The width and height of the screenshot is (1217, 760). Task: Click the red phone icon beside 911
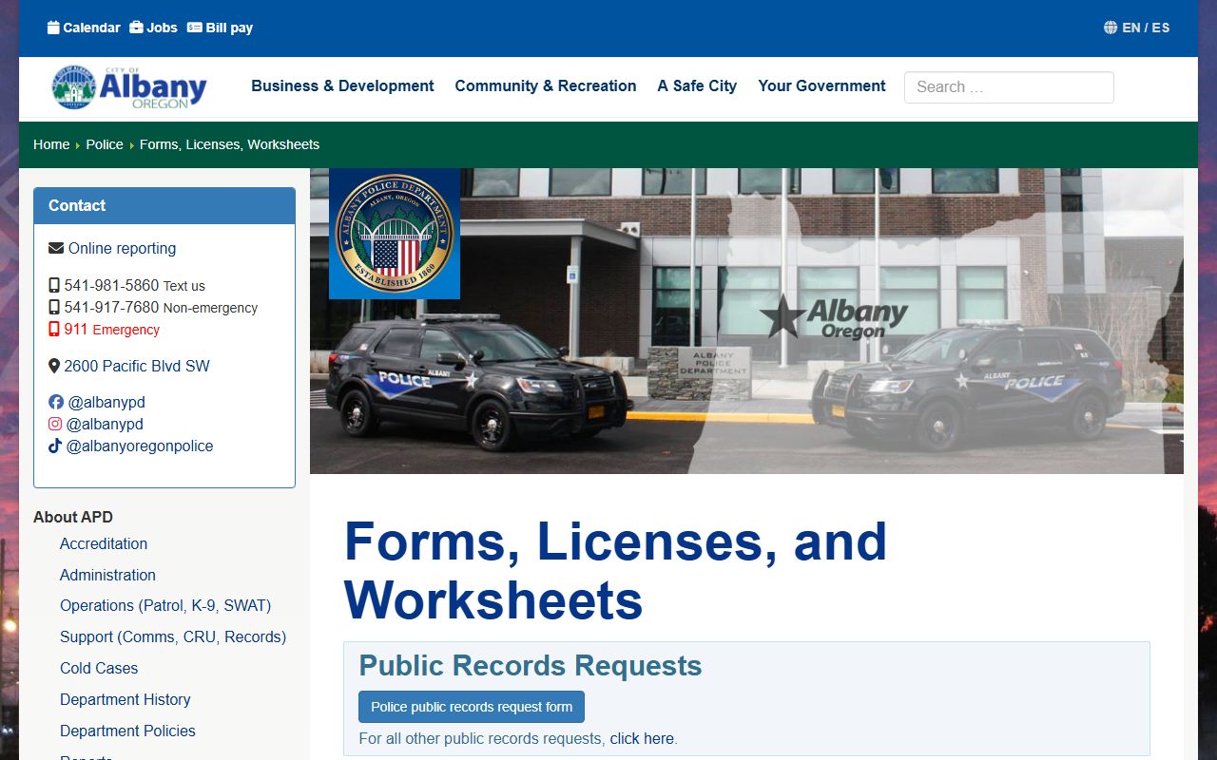[x=54, y=329]
